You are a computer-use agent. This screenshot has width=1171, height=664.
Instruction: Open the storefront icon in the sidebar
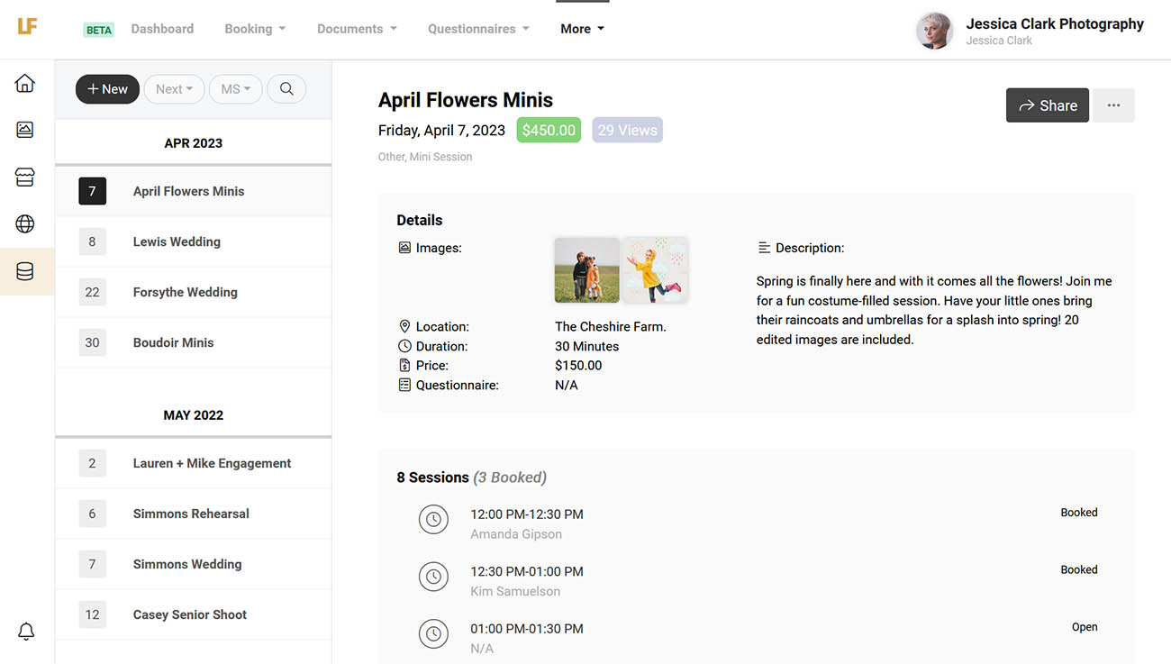[25, 177]
